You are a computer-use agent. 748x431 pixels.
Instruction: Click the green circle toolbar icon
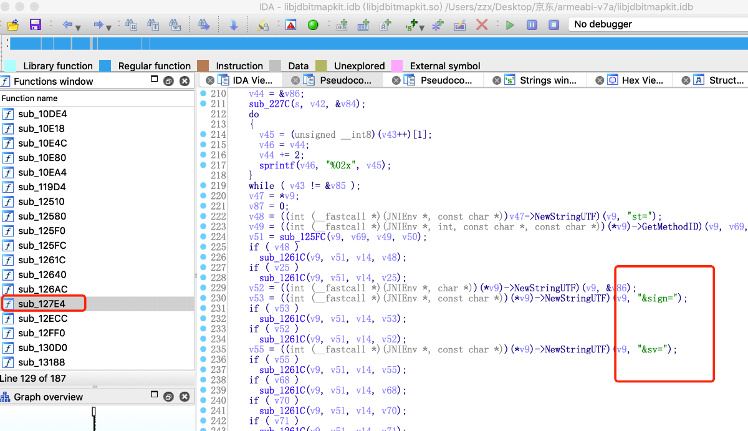click(x=313, y=25)
